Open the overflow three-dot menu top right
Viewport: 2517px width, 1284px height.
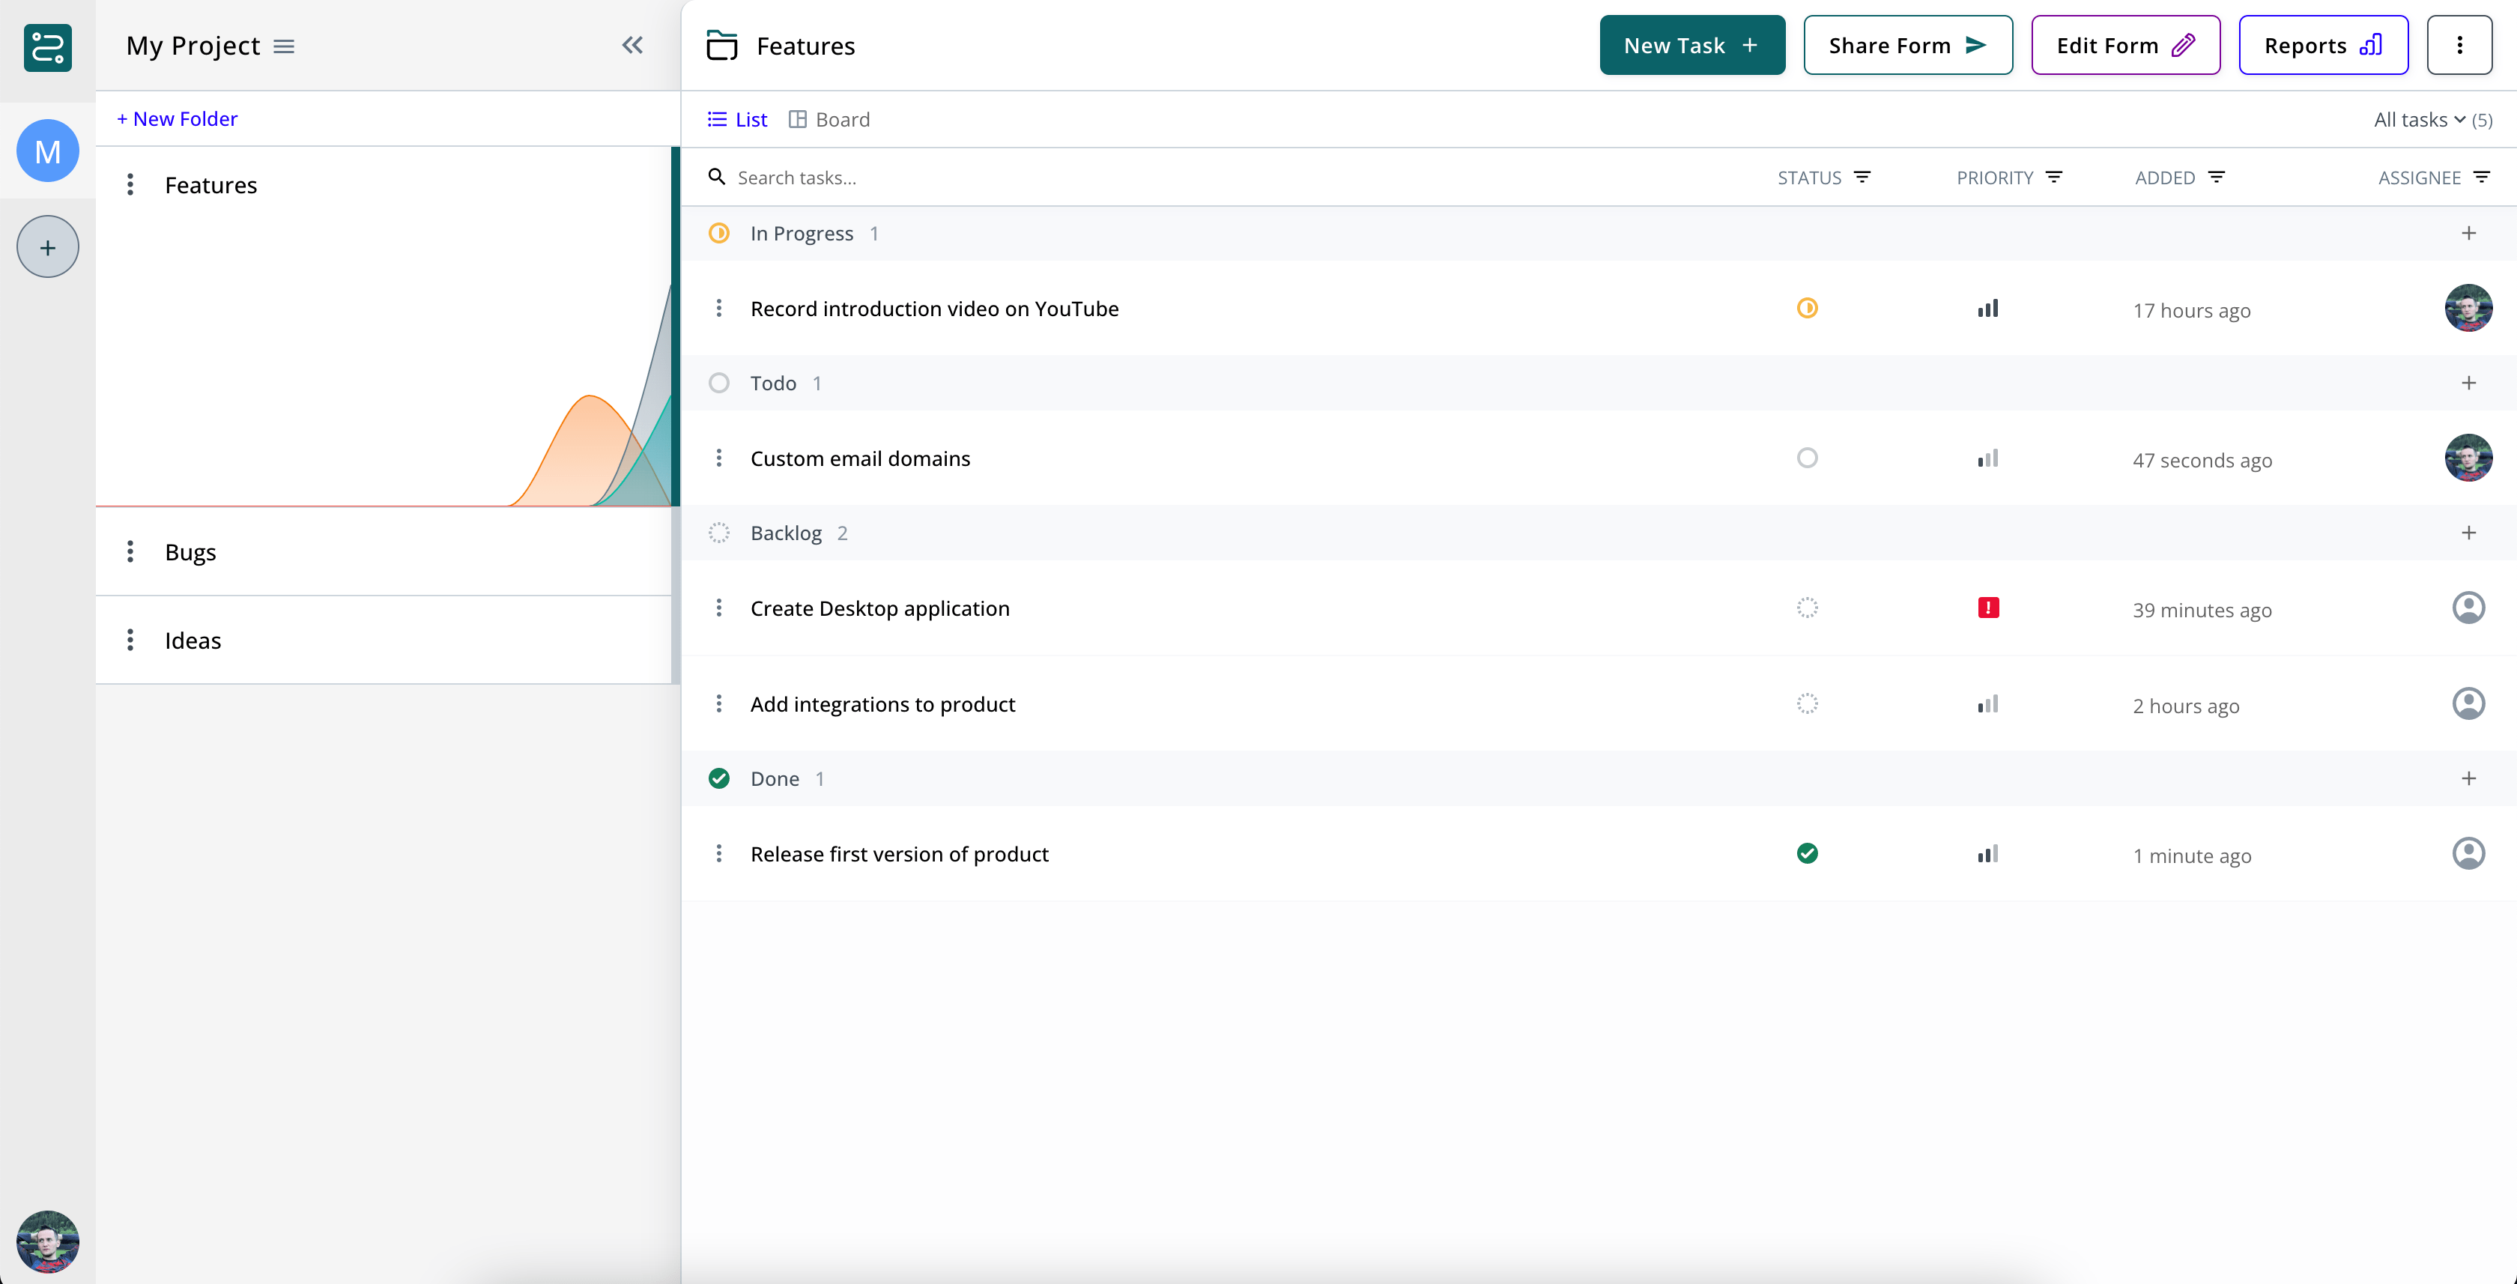(x=2460, y=44)
